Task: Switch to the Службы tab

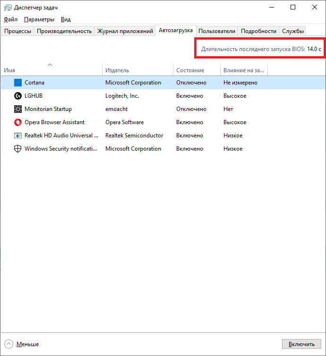Action: [293, 31]
